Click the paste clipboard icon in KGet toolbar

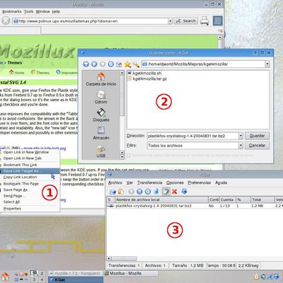pyautogui.click(x=121, y=192)
